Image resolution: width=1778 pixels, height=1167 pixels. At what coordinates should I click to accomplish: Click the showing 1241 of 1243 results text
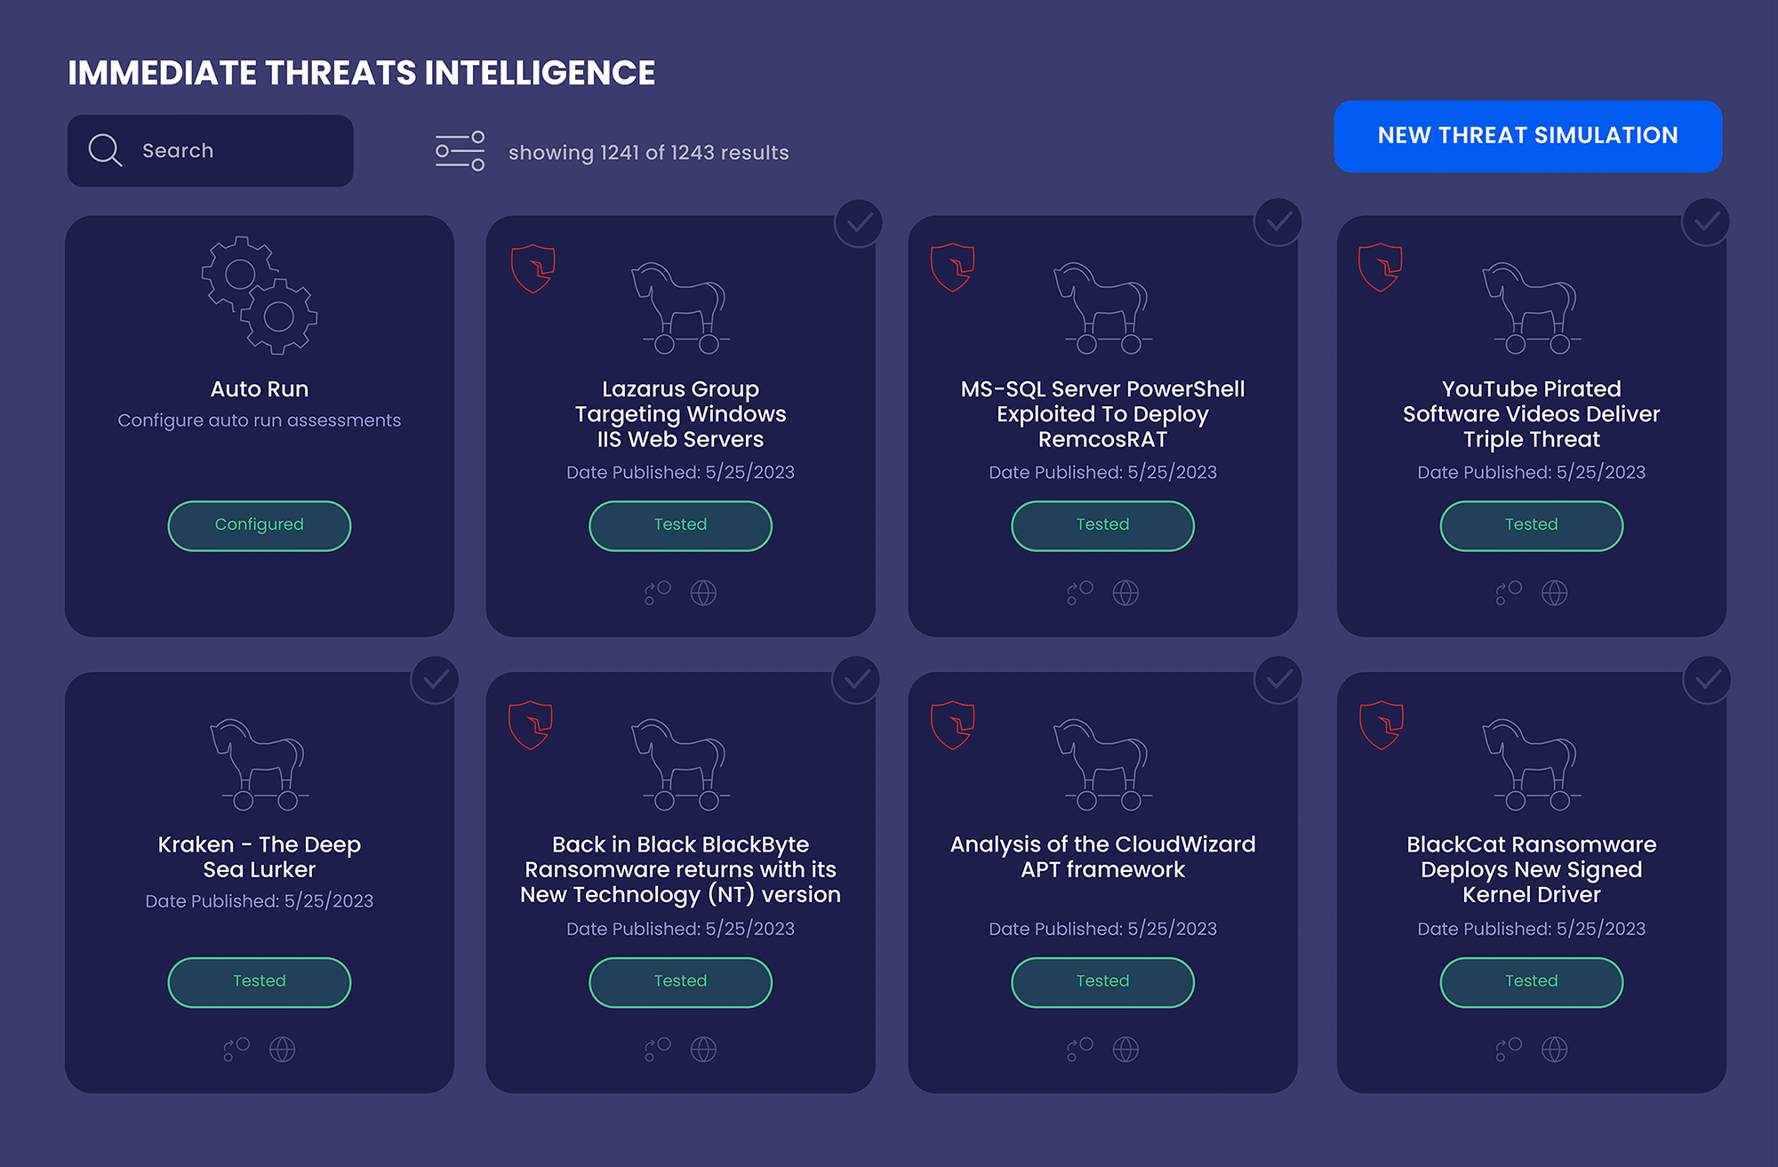click(648, 153)
